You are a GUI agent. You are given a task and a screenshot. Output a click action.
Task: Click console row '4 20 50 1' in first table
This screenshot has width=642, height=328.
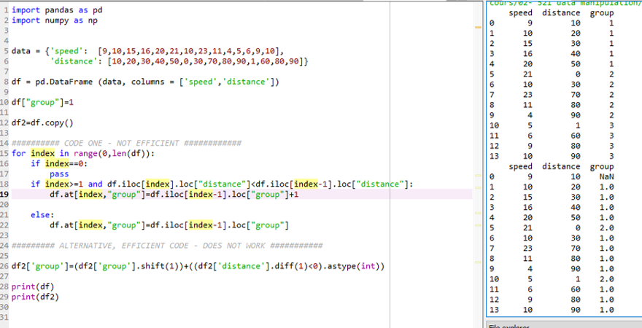(x=552, y=64)
